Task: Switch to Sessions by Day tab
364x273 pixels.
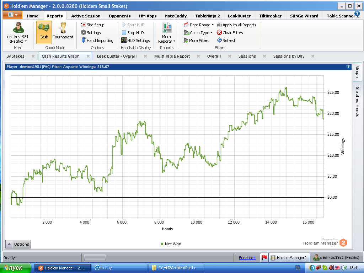Action: point(289,56)
